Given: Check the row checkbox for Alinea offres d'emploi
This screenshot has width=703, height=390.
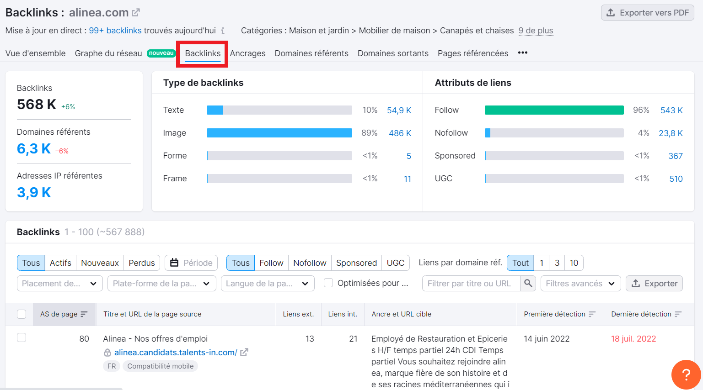Looking at the screenshot, I should click(x=21, y=337).
